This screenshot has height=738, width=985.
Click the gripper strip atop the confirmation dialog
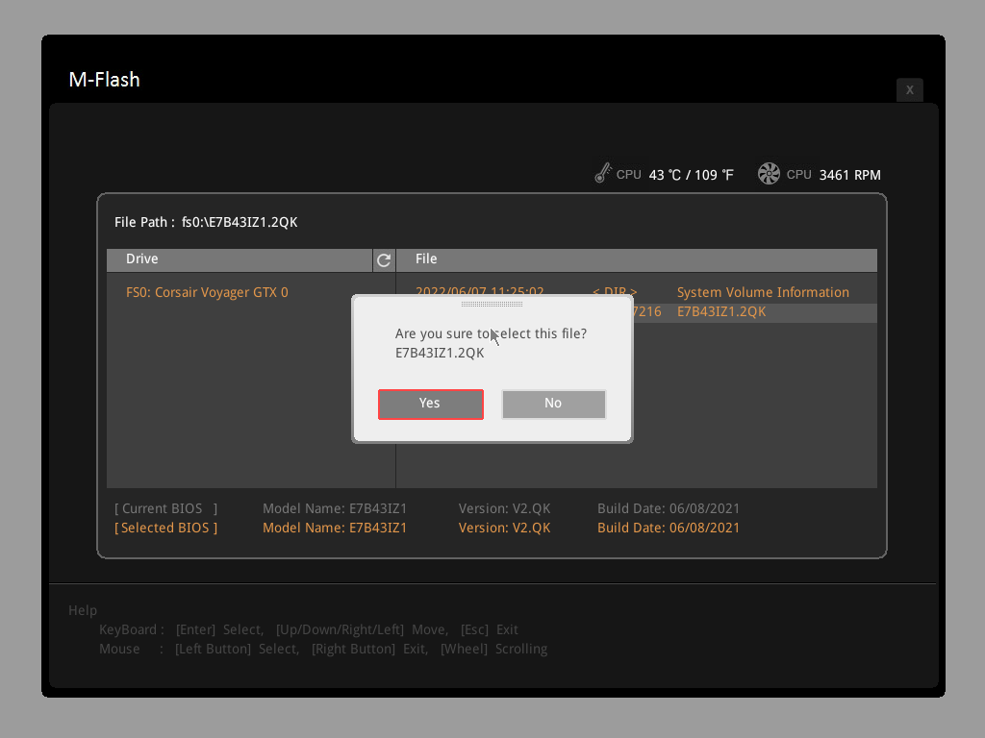[x=492, y=303]
